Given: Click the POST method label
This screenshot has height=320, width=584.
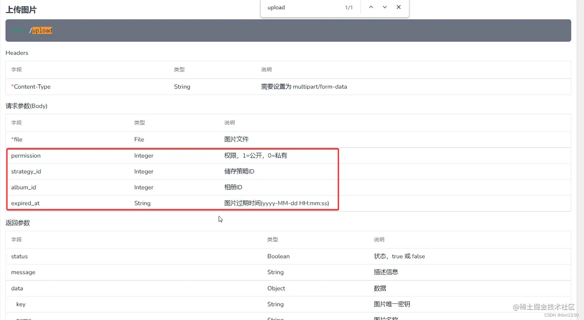Looking at the screenshot, I should [x=19, y=30].
